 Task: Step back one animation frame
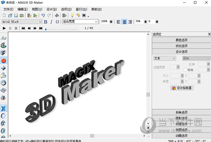pos(29,28)
